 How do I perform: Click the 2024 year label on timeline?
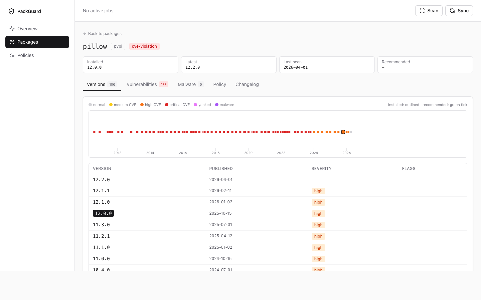pyautogui.click(x=314, y=153)
